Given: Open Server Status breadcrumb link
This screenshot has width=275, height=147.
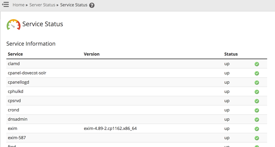Looking at the screenshot, I should 42,5.
